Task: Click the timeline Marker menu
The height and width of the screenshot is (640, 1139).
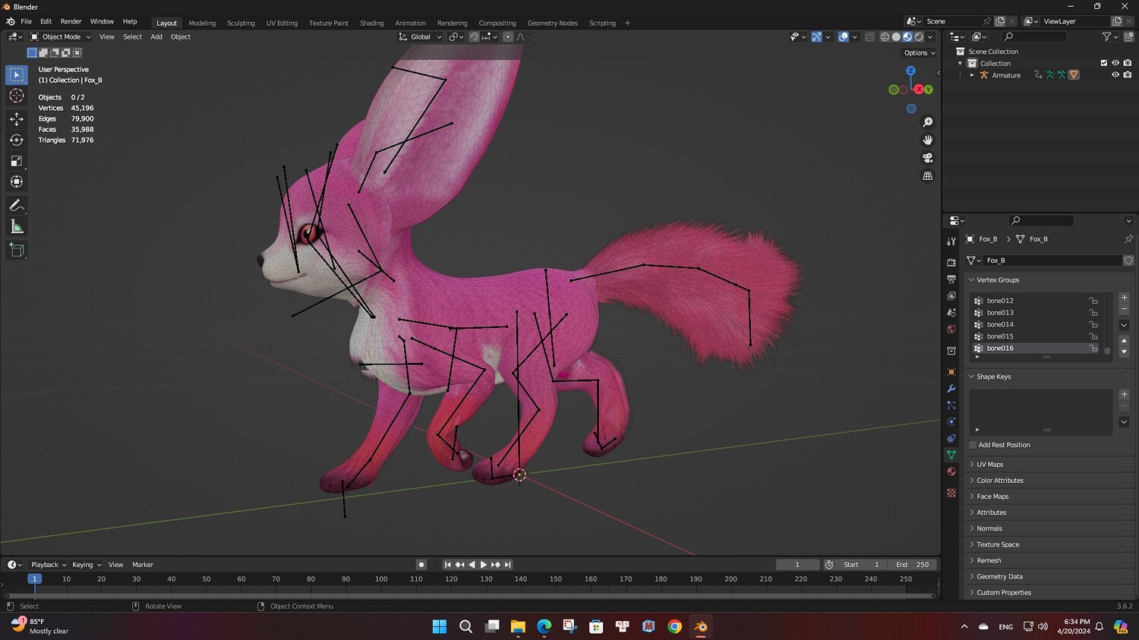Action: click(x=143, y=565)
